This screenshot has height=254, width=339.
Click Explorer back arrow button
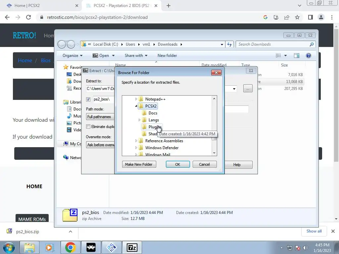62,44
